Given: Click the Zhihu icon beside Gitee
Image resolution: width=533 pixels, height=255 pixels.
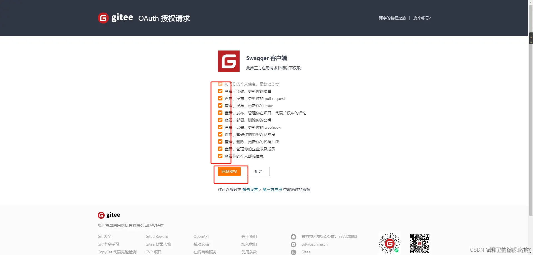Looking at the screenshot, I should point(293,252).
